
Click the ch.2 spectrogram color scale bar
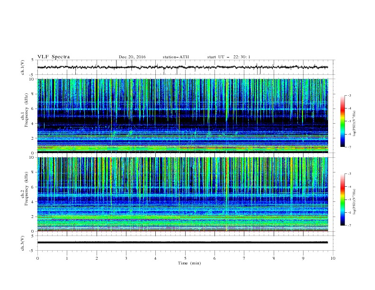342,199
